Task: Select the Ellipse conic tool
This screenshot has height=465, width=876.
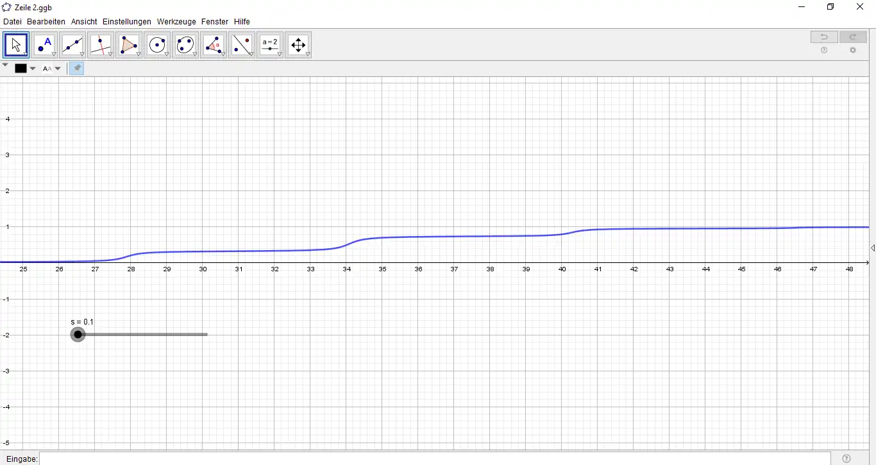Action: pyautogui.click(x=185, y=45)
